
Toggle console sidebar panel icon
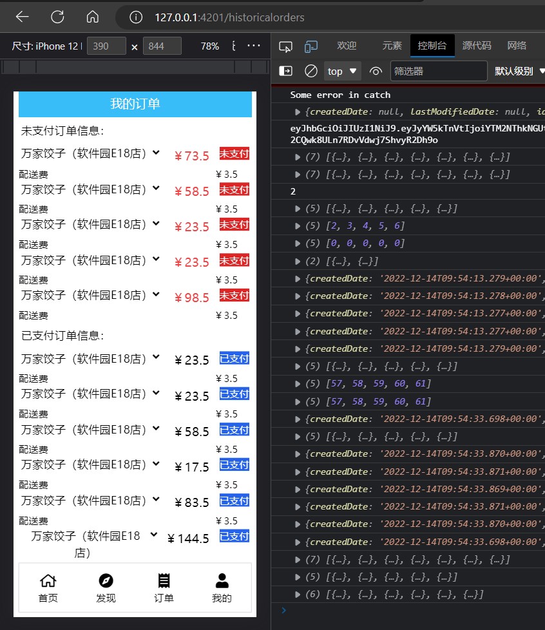click(285, 71)
